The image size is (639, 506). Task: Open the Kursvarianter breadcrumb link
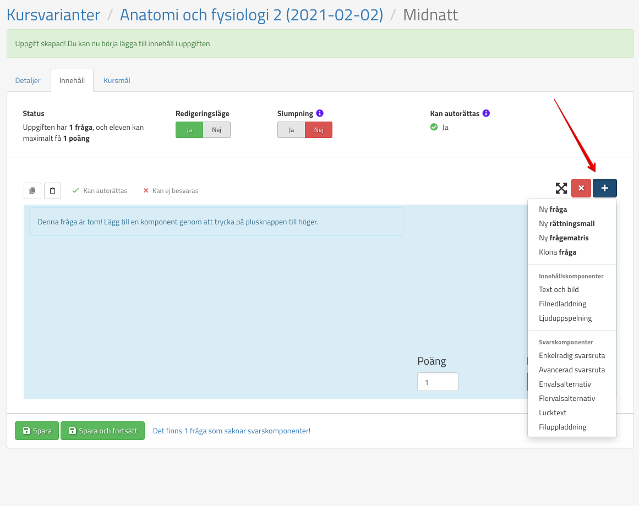tap(53, 15)
